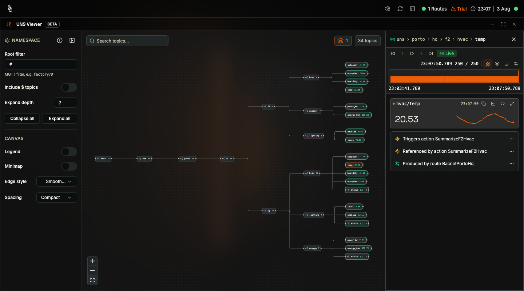Step to previous message in playback bar

[402, 53]
